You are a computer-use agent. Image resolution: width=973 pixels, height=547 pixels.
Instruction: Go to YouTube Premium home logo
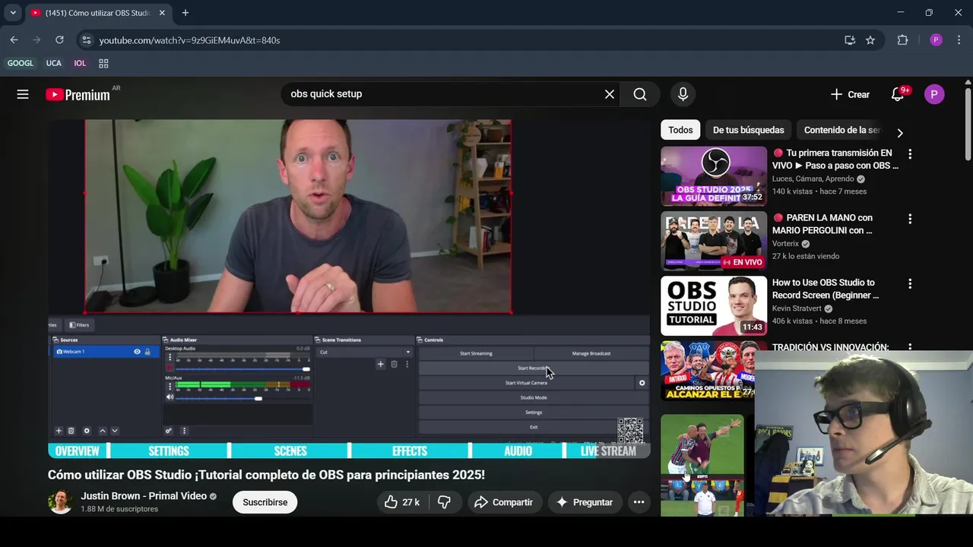click(78, 95)
